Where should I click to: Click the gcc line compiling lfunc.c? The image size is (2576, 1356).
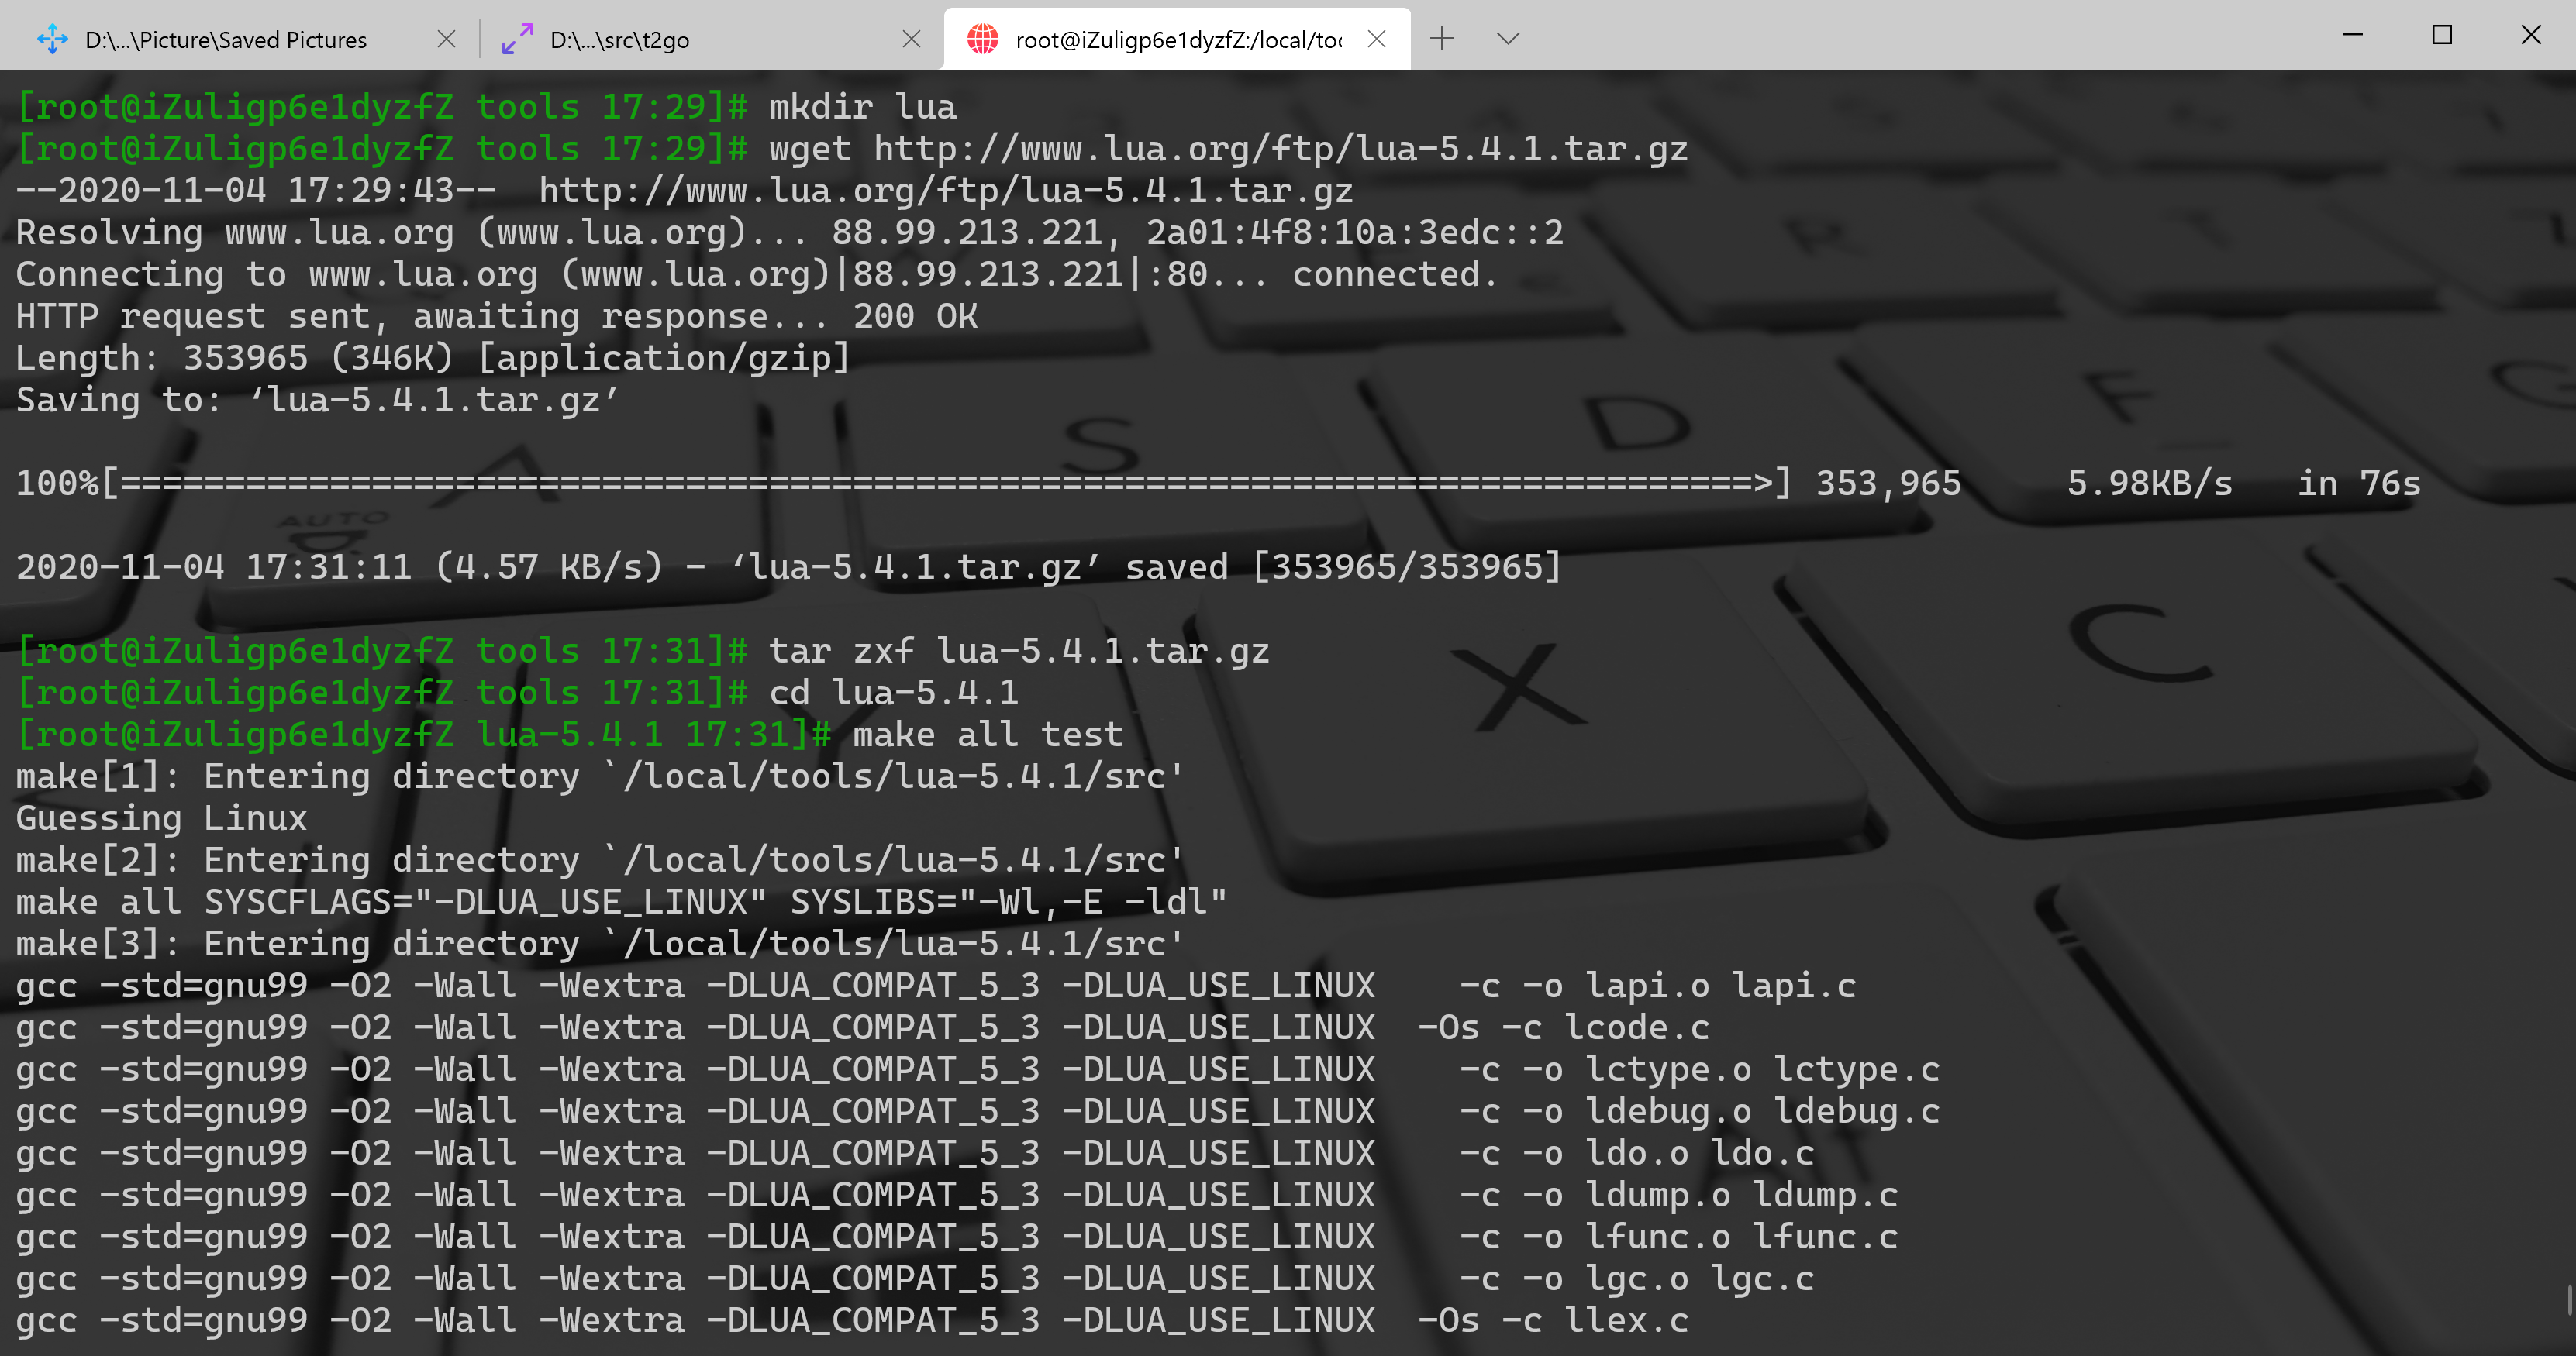coord(956,1237)
